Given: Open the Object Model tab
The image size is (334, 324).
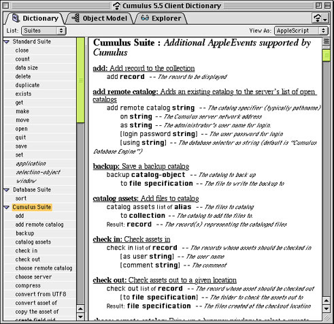Looking at the screenshot, I should (99, 18).
